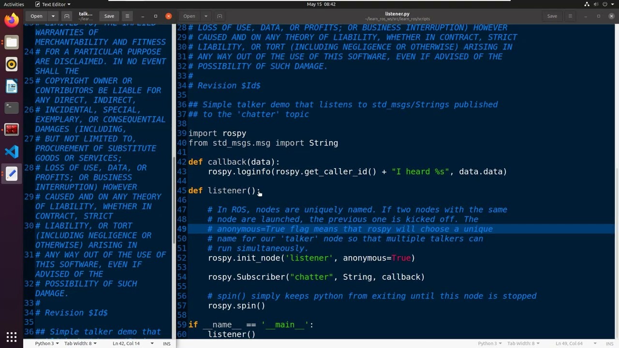619x348 pixels.
Task: Click the volume icon in top bar
Action: click(596, 4)
